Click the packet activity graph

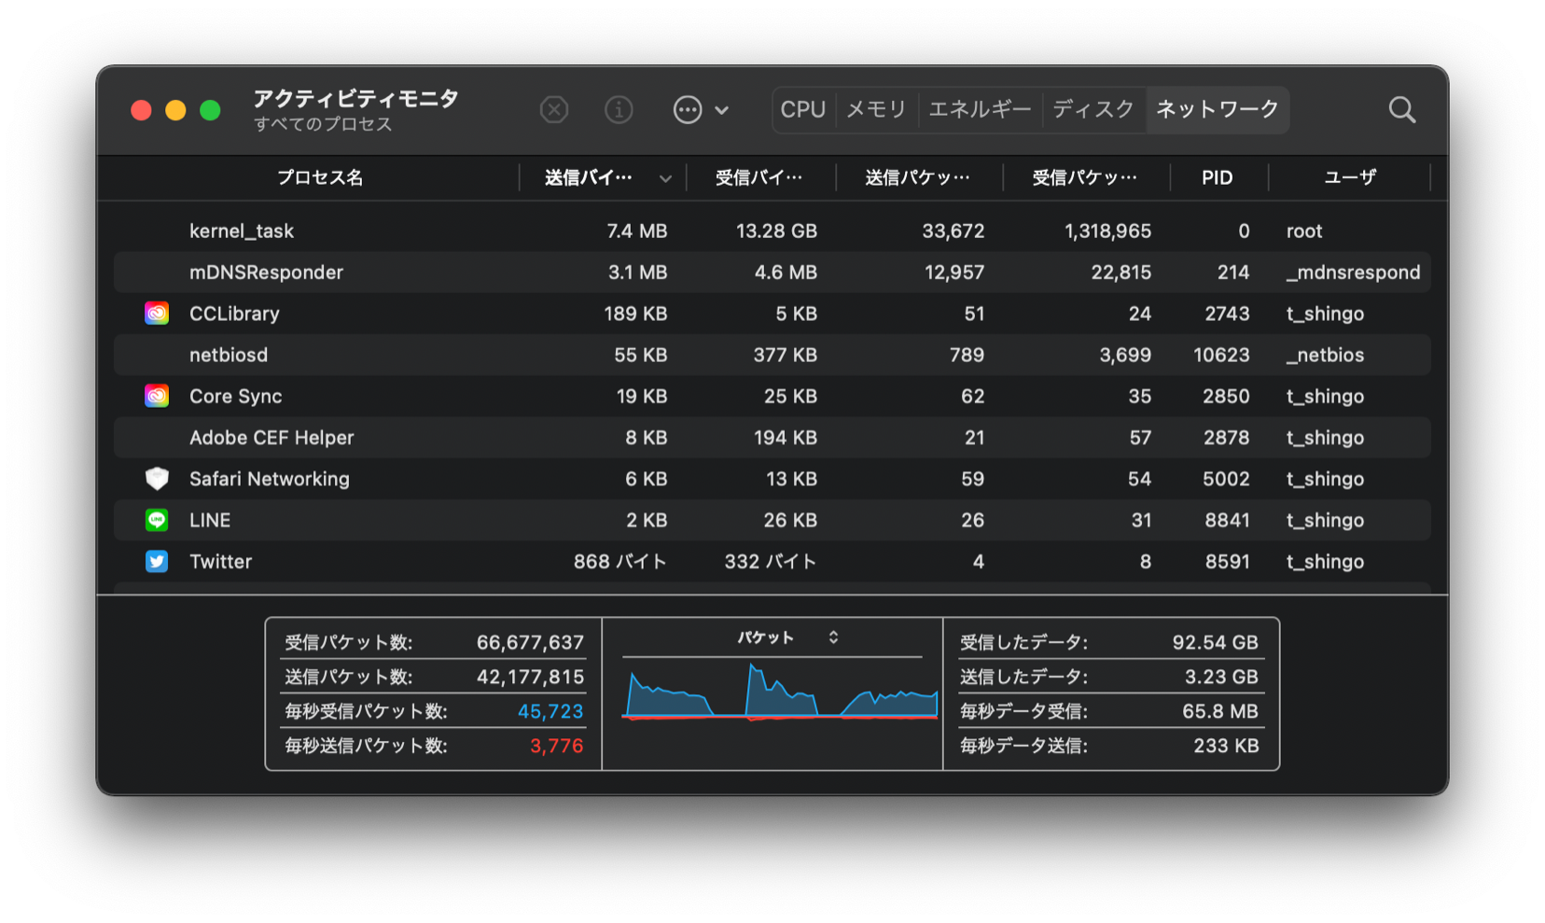[x=779, y=692]
